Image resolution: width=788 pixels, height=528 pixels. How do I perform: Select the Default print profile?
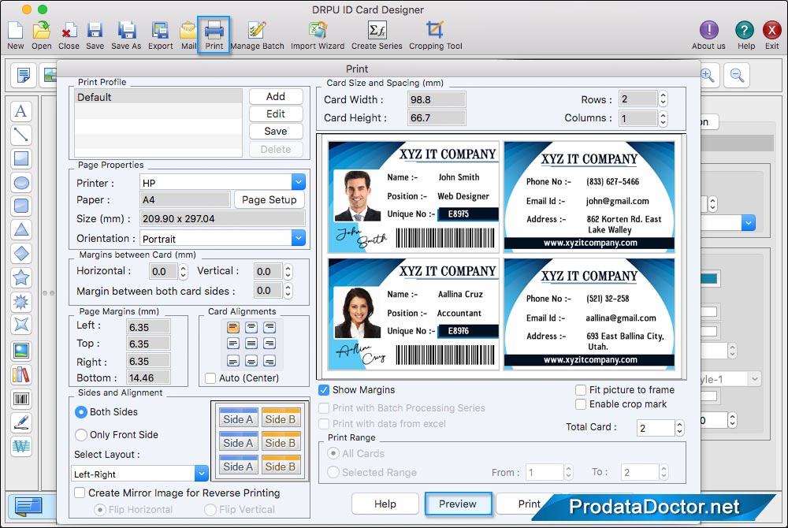(158, 97)
